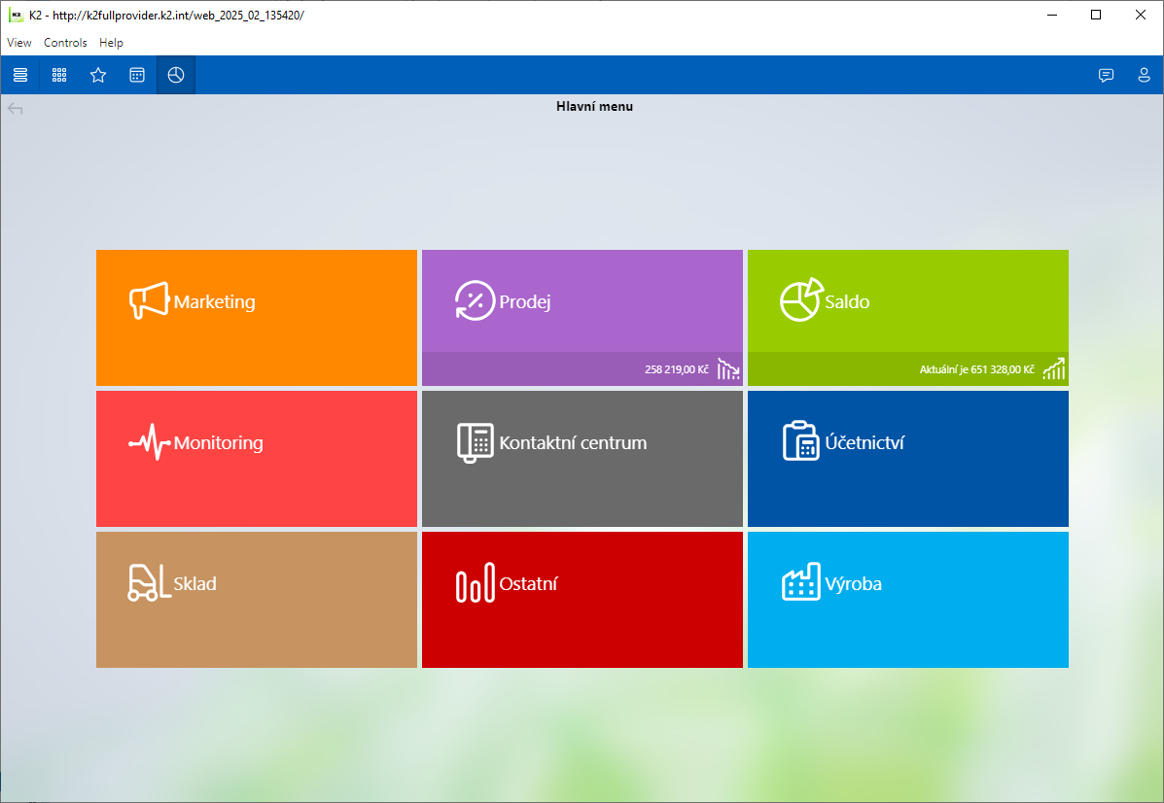Open the Kontaktní centrum tile label
The width and height of the screenshot is (1164, 803).
coord(573,443)
